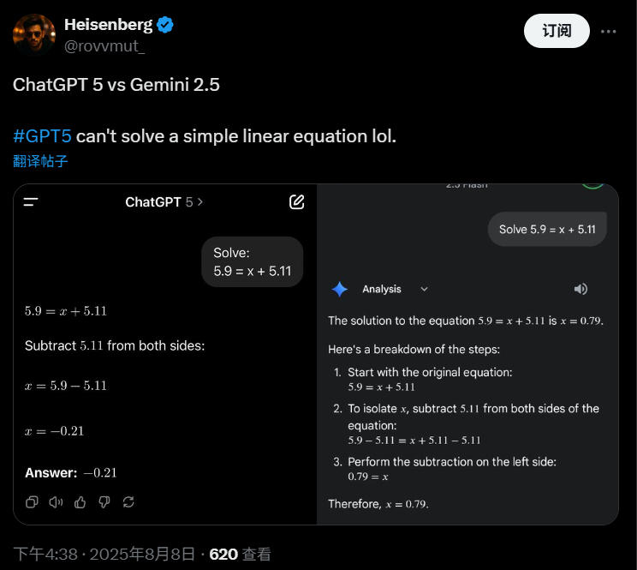637x570 pixels.
Task: Open the ChatGPT sidebar menu icon
Action: 32,202
